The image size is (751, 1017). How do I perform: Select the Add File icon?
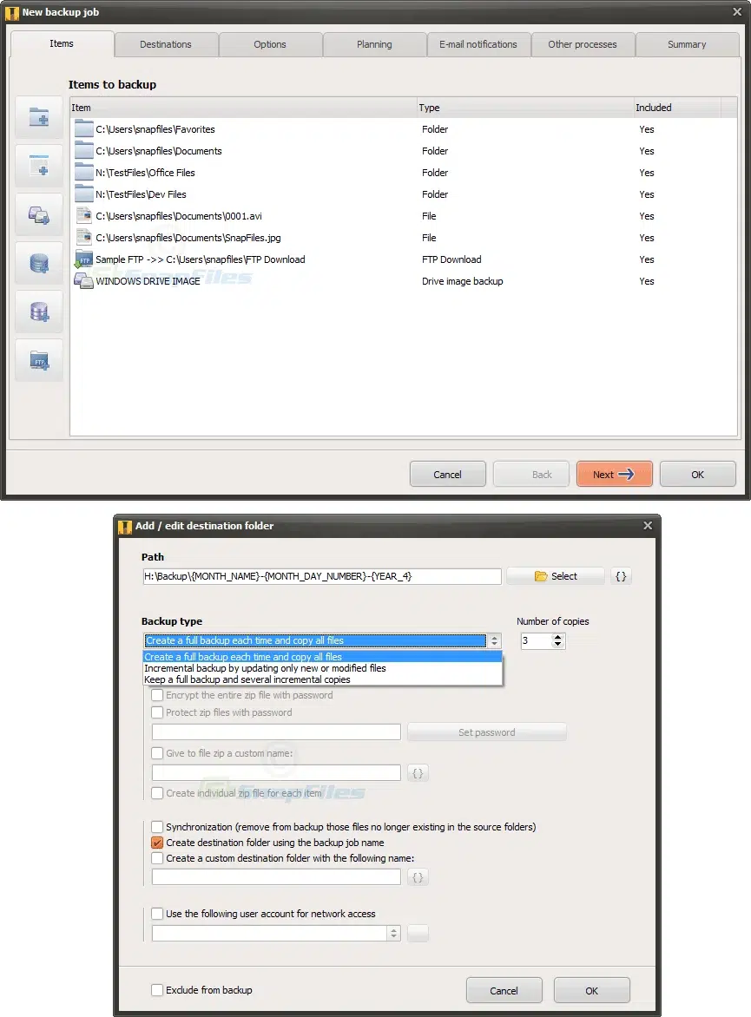click(39, 165)
